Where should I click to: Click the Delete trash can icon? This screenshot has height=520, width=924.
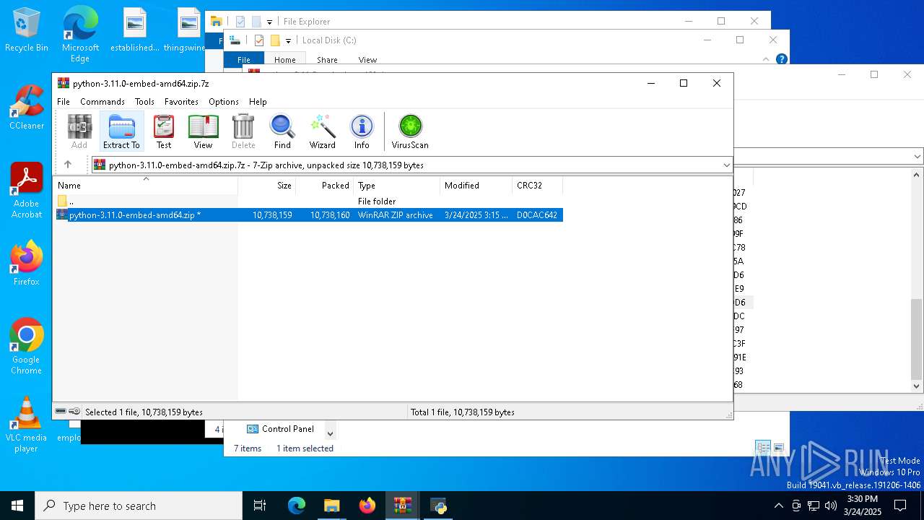(x=243, y=131)
